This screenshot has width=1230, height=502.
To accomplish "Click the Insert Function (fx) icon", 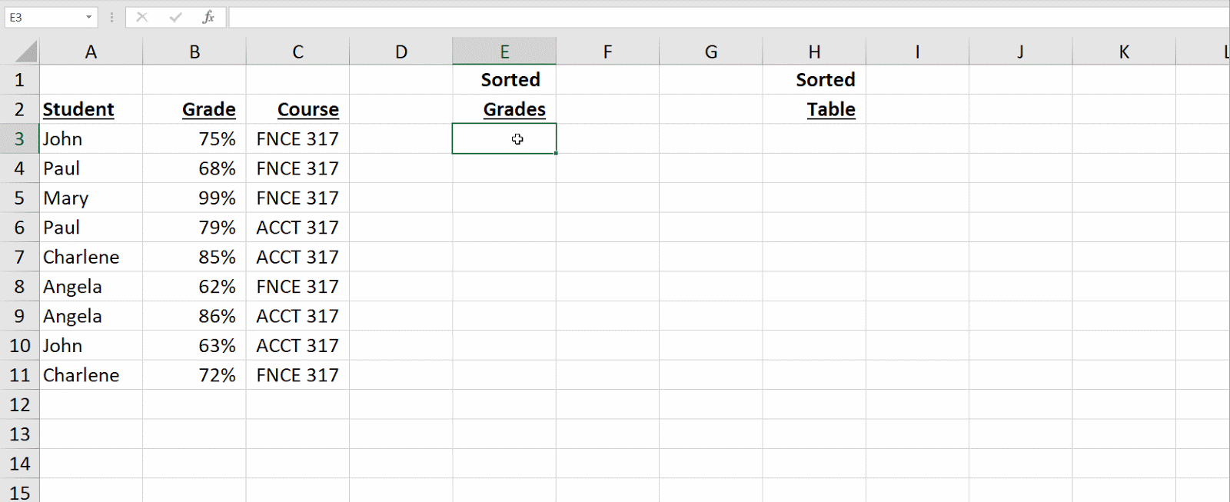I will (x=208, y=17).
